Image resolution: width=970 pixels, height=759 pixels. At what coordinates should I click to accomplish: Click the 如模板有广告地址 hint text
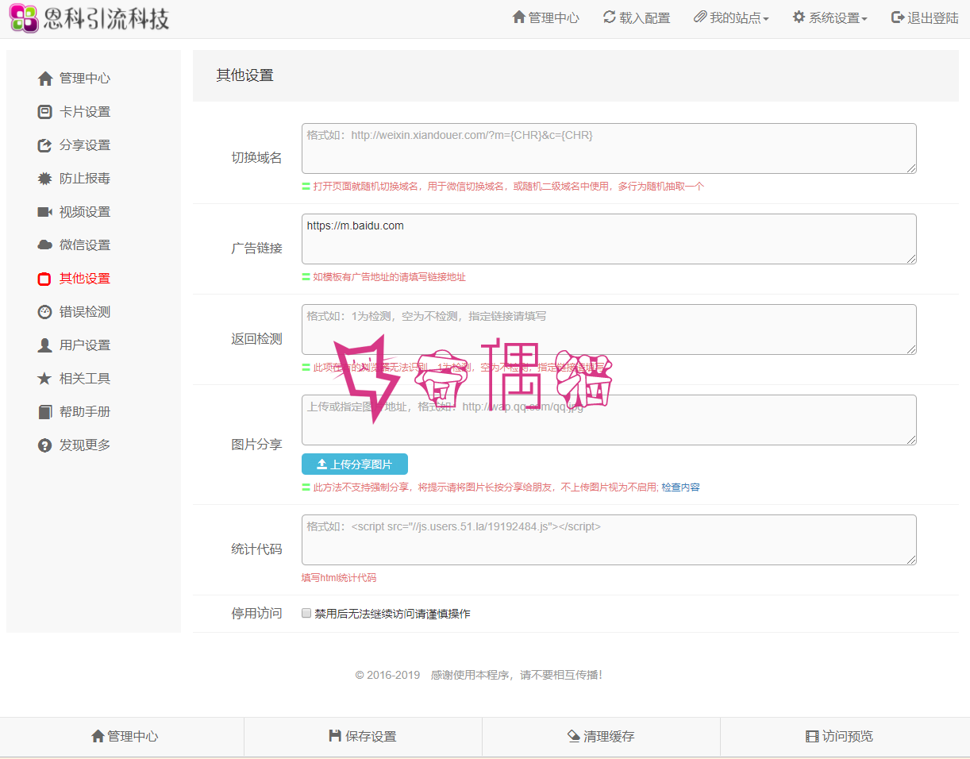(x=390, y=277)
